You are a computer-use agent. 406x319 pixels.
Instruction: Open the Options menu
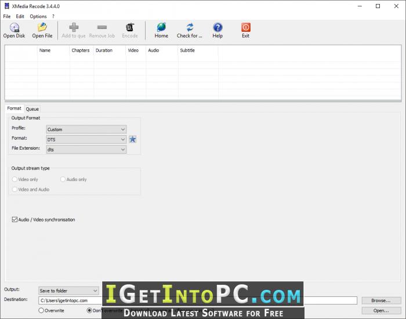38,16
